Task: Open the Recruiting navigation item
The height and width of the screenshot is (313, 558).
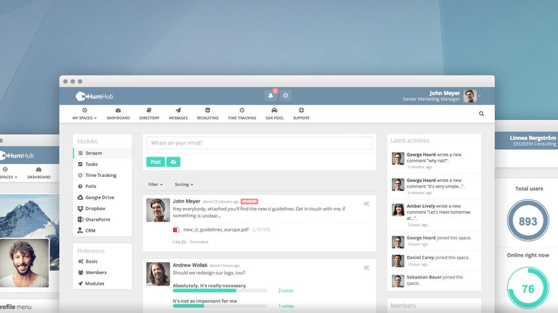Action: tap(208, 114)
